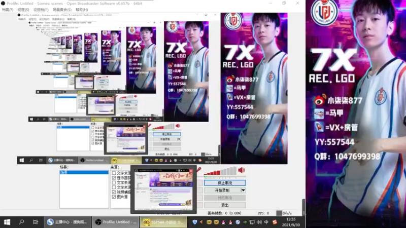This screenshot has width=406, height=228.
Task: Toggle the 显示器 display capture source checkbox
Action: click(x=114, y=178)
